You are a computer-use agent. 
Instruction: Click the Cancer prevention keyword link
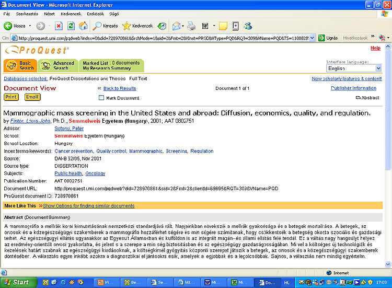coord(74,151)
